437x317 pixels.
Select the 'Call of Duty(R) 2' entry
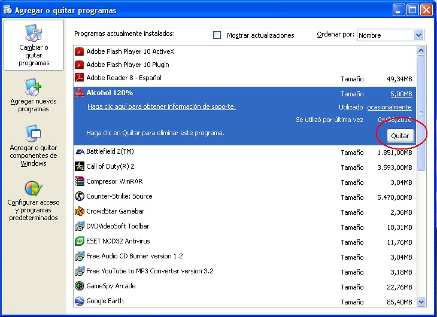click(245, 167)
